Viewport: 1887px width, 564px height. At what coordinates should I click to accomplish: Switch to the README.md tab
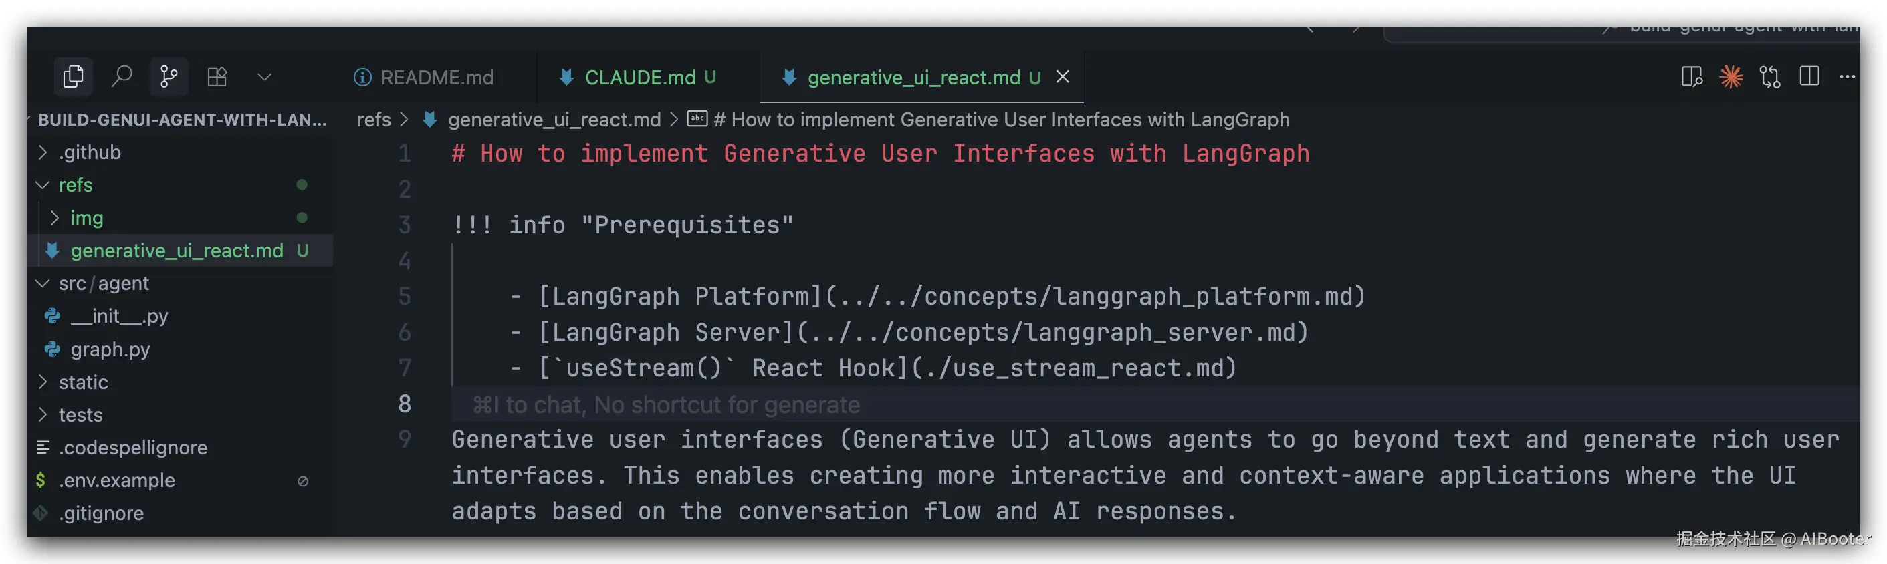coord(437,77)
